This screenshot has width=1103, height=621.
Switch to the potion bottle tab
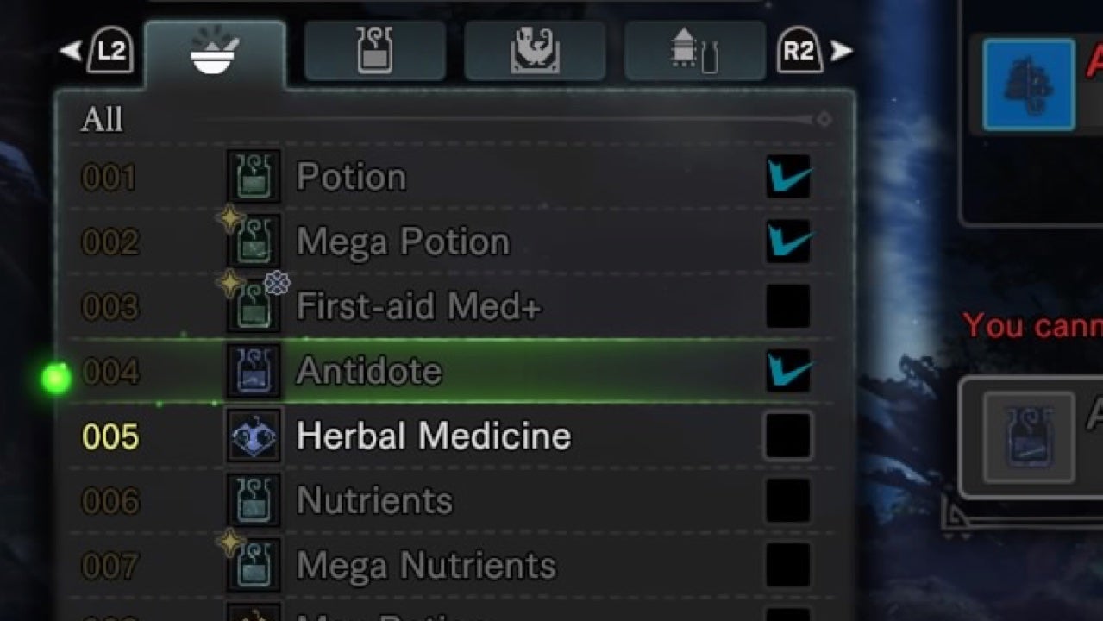click(x=374, y=51)
